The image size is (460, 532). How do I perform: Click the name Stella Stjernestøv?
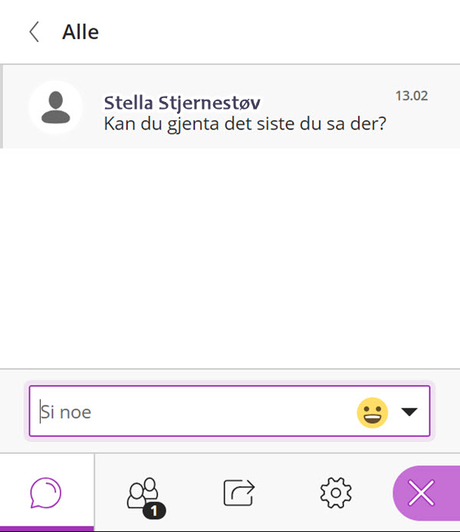182,103
